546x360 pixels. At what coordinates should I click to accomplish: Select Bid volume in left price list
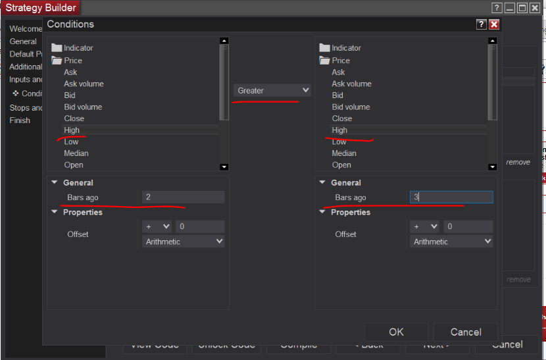83,107
